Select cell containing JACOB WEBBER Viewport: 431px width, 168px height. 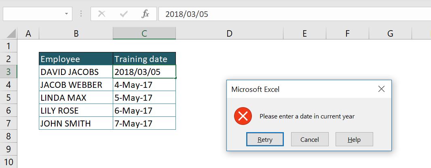click(76, 85)
